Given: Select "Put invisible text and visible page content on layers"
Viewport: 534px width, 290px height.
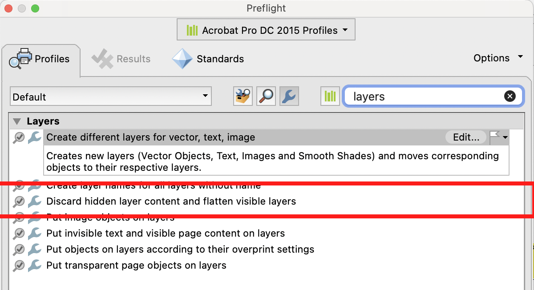Looking at the screenshot, I should (166, 233).
